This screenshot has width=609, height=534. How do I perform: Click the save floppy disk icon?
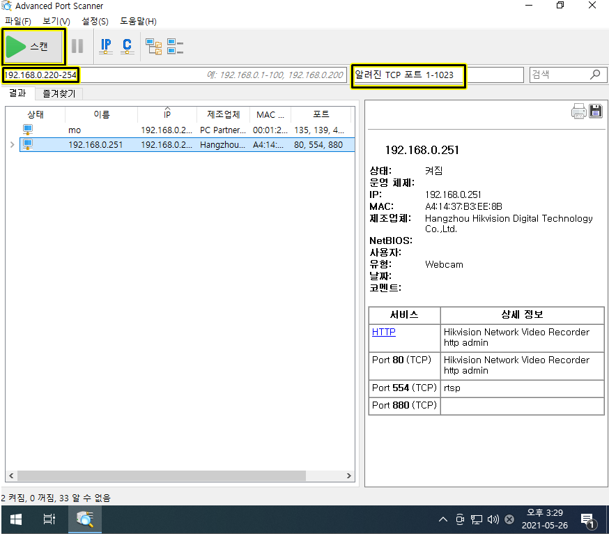[x=595, y=111]
